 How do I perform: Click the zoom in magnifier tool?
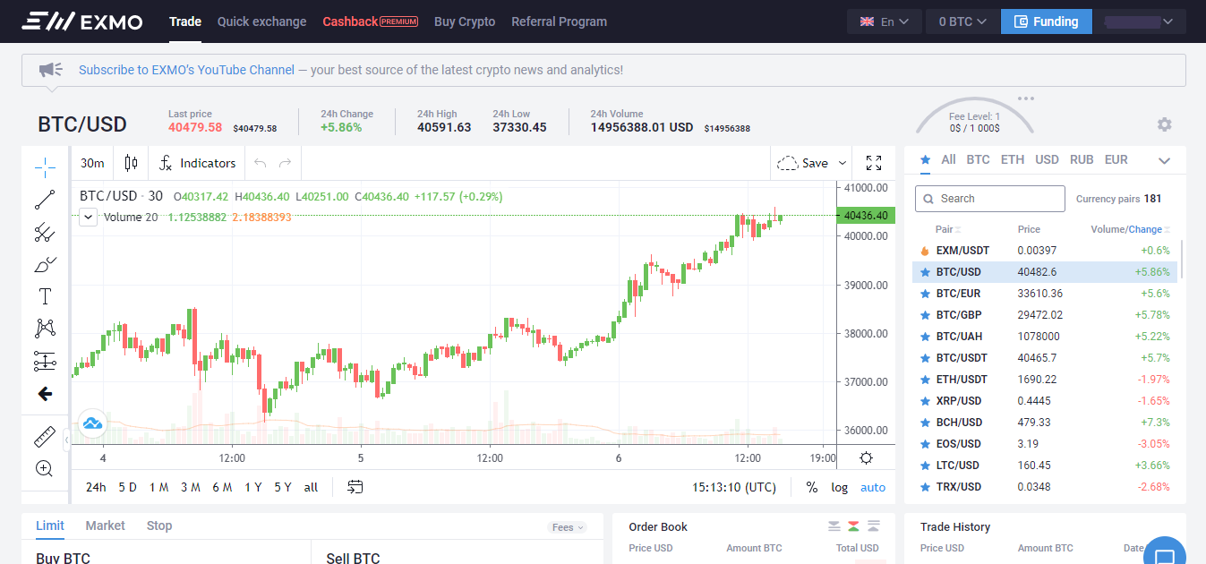(45, 468)
